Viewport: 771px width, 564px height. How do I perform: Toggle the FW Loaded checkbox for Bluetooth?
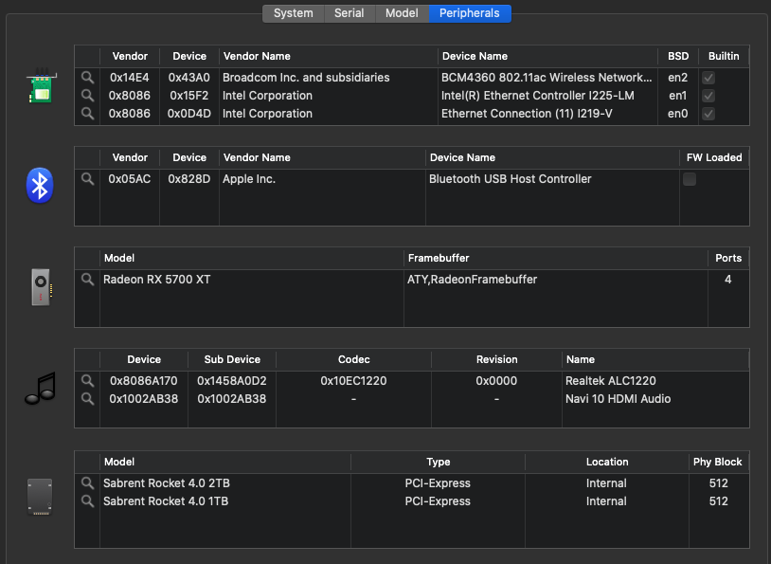pos(690,179)
